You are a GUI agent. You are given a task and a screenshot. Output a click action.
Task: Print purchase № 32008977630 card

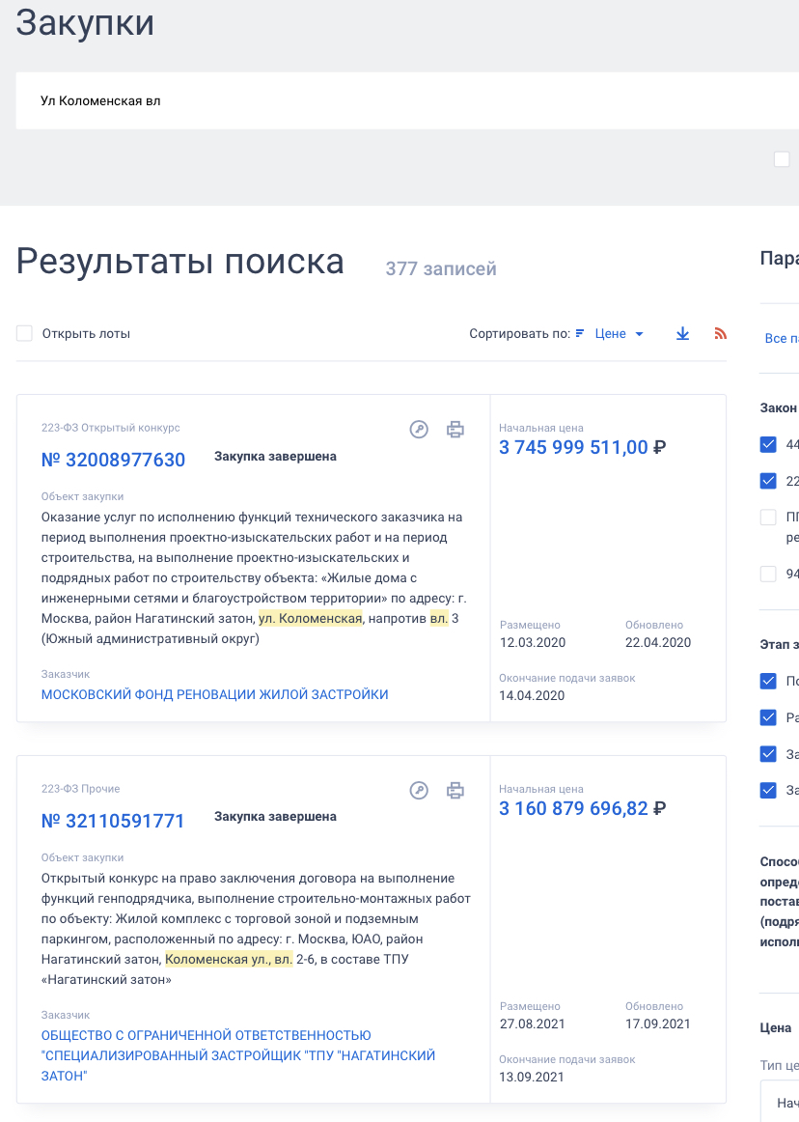pyautogui.click(x=455, y=430)
